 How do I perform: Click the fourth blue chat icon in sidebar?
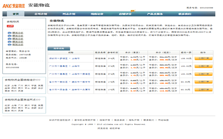point(9,41)
